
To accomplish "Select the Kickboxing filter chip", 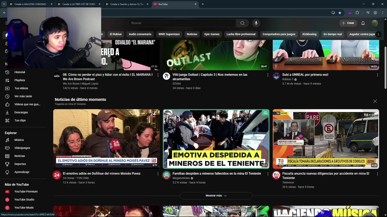I will pos(309,34).
